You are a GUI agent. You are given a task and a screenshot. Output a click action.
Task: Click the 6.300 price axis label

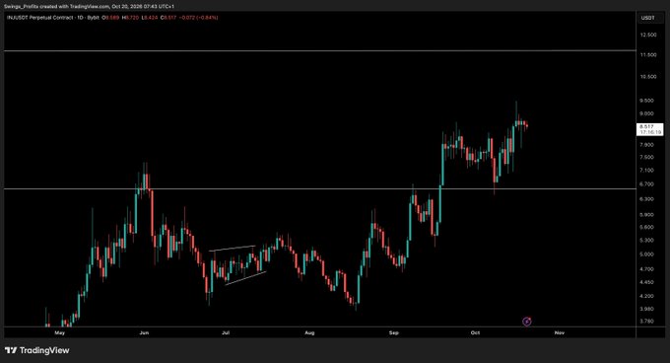(646, 199)
